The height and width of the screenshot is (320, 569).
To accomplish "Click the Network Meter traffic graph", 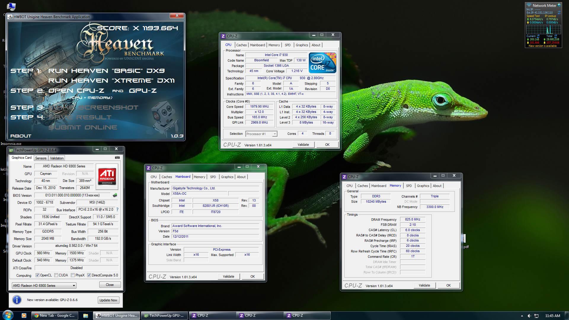I will point(544,29).
